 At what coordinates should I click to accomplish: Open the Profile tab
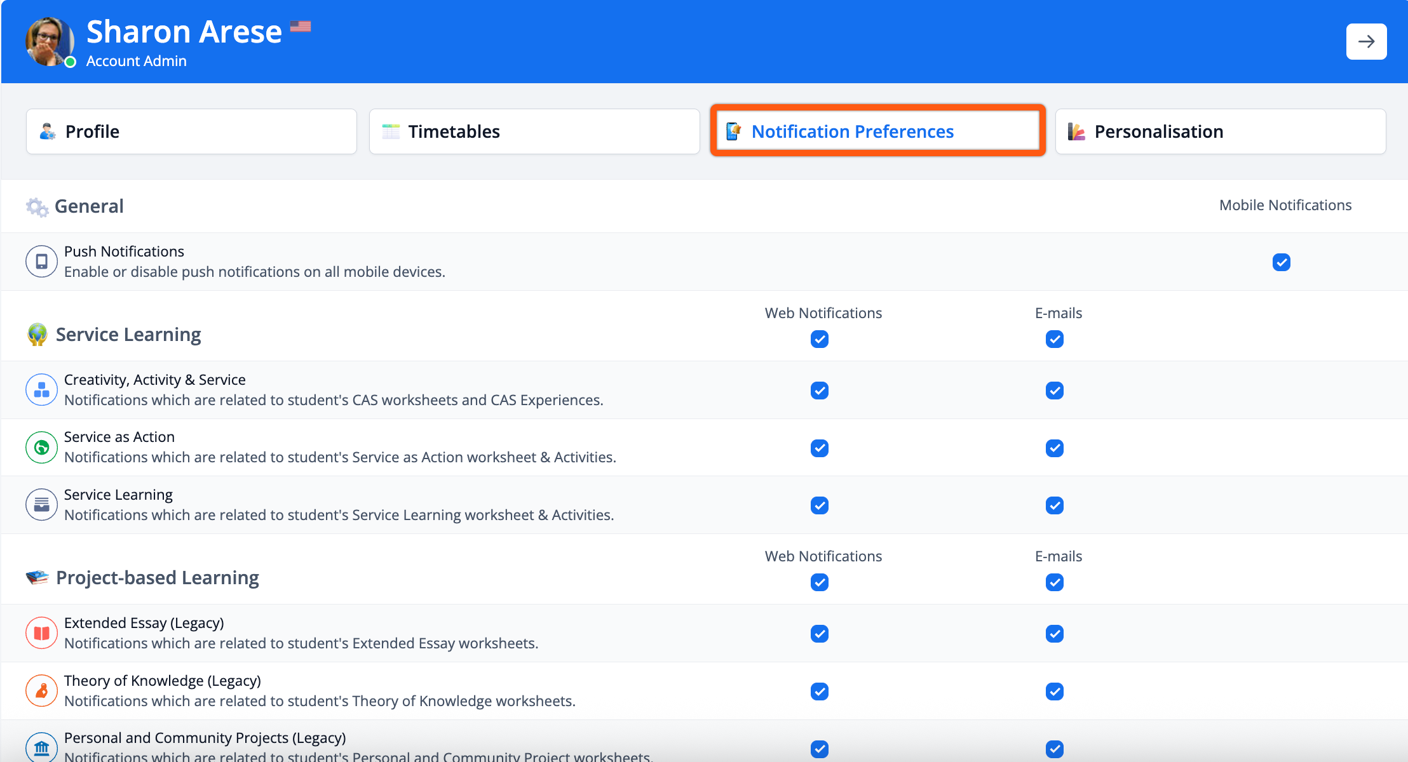[191, 131]
